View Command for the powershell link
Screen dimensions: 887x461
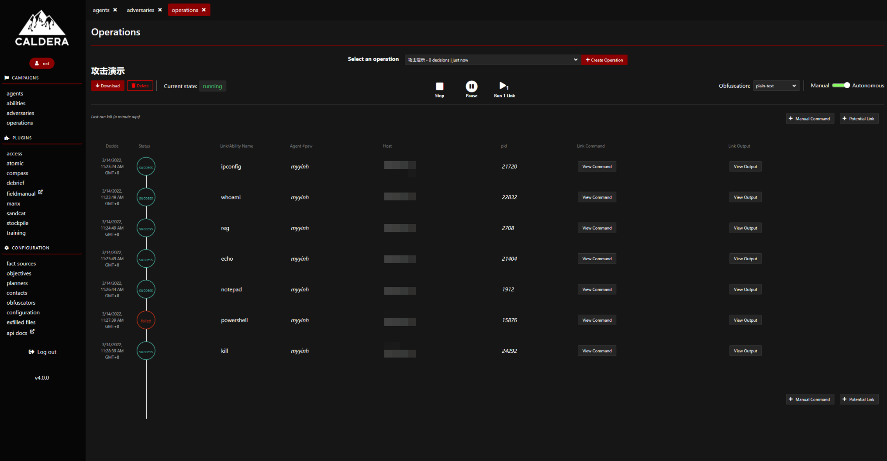pos(597,320)
